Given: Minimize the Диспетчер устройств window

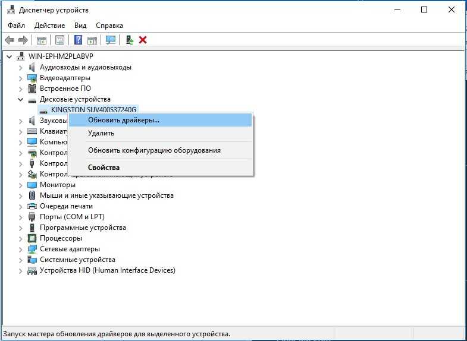Looking at the screenshot, I should 397,10.
